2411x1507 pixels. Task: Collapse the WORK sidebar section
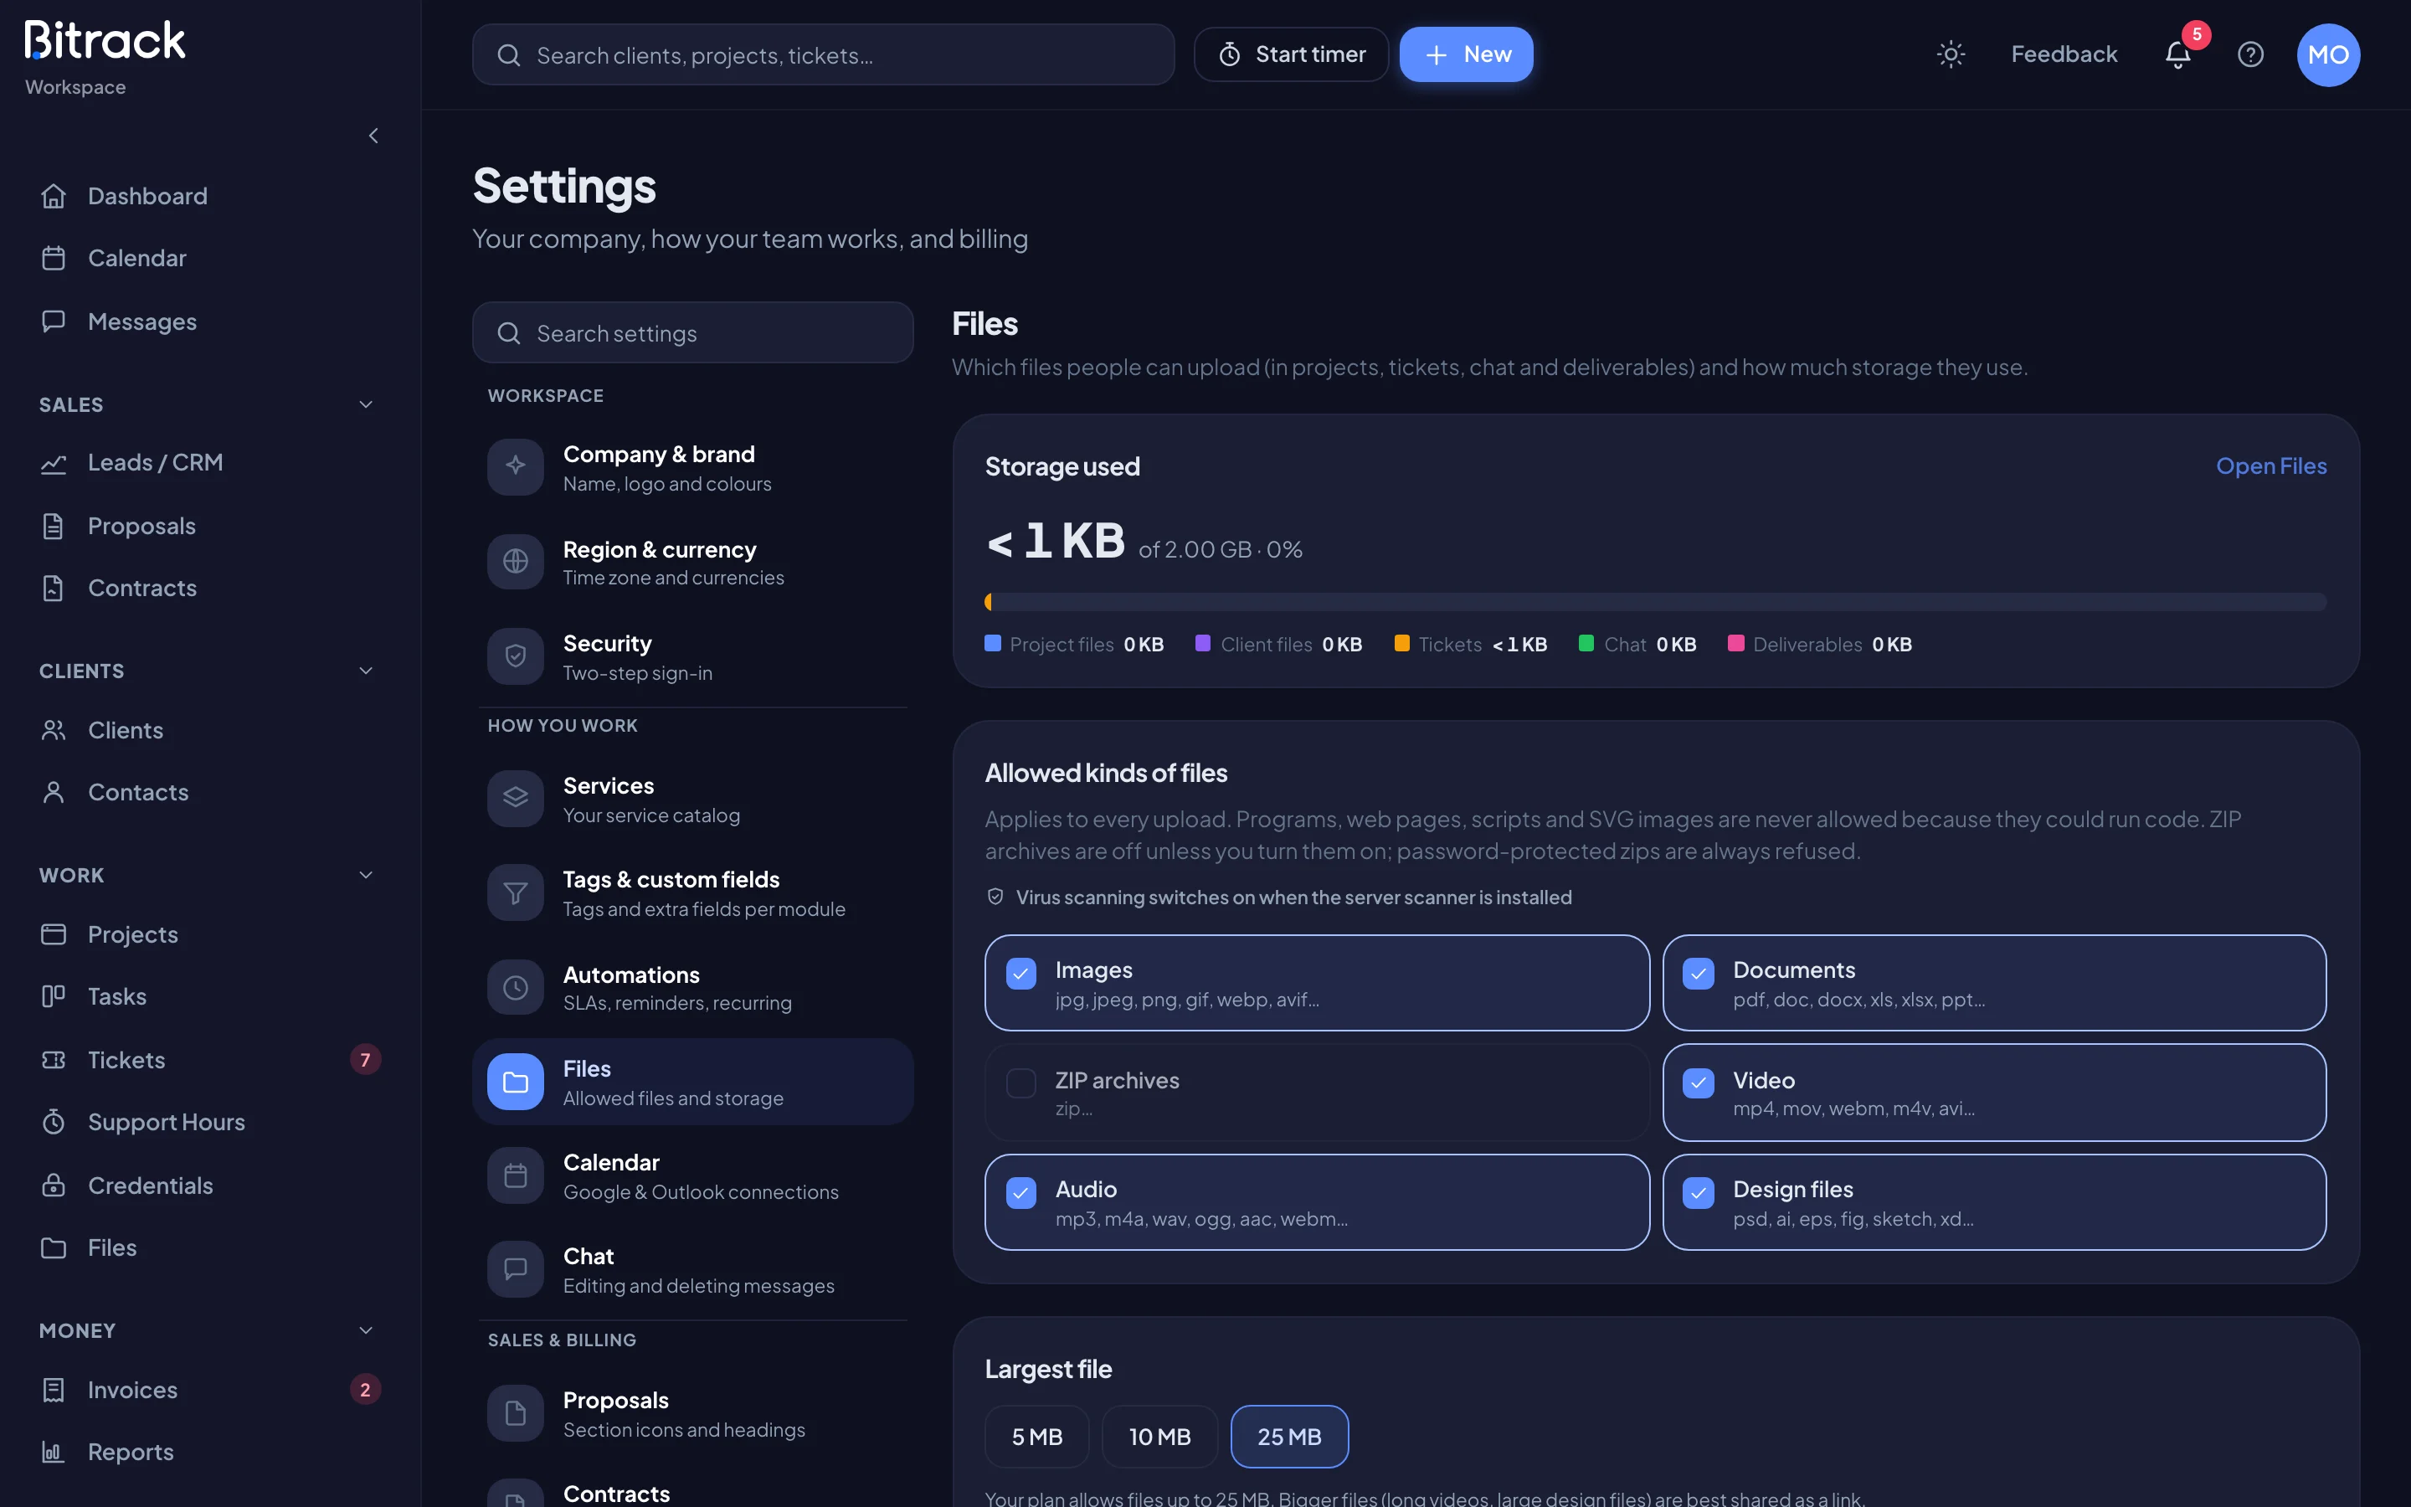366,875
